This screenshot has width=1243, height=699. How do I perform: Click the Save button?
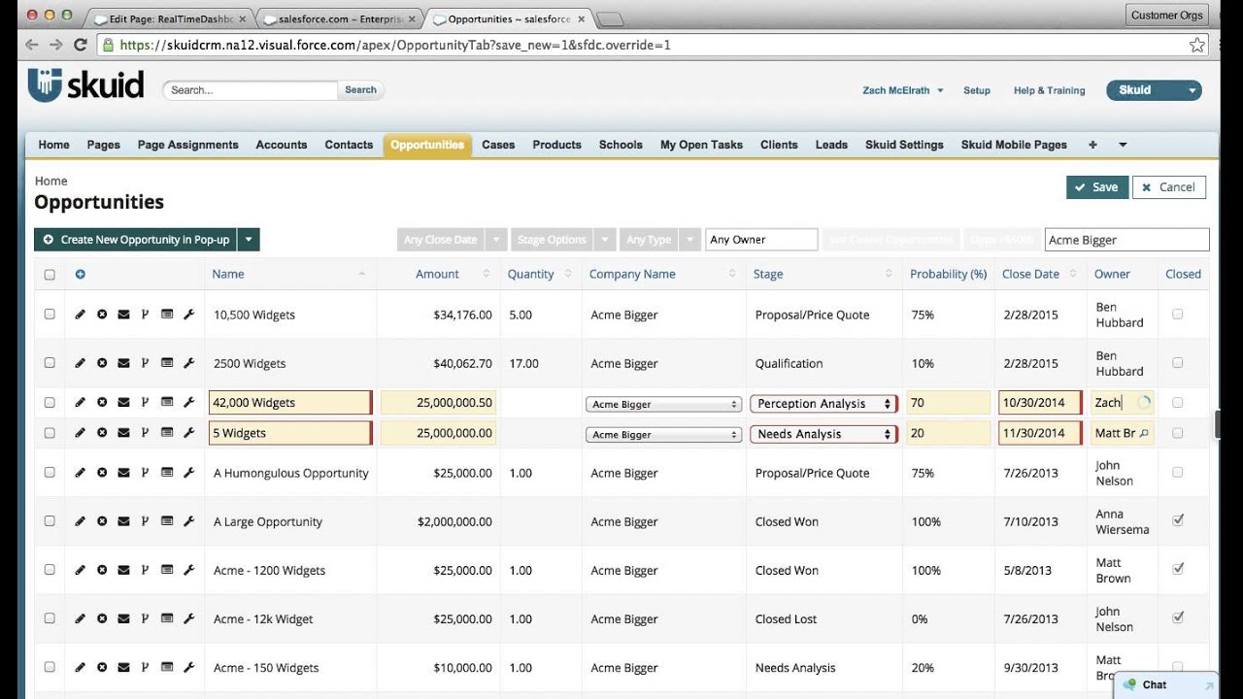click(x=1097, y=187)
